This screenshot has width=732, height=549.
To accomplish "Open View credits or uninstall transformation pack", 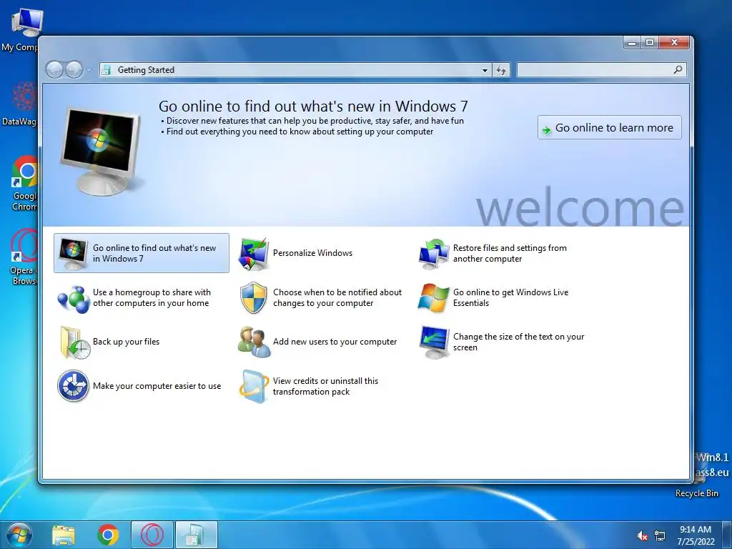I will coord(325,386).
